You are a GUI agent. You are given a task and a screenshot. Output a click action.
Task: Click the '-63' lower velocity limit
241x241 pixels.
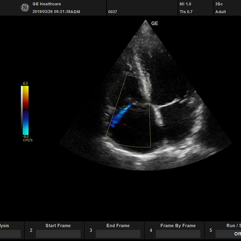click(x=26, y=136)
